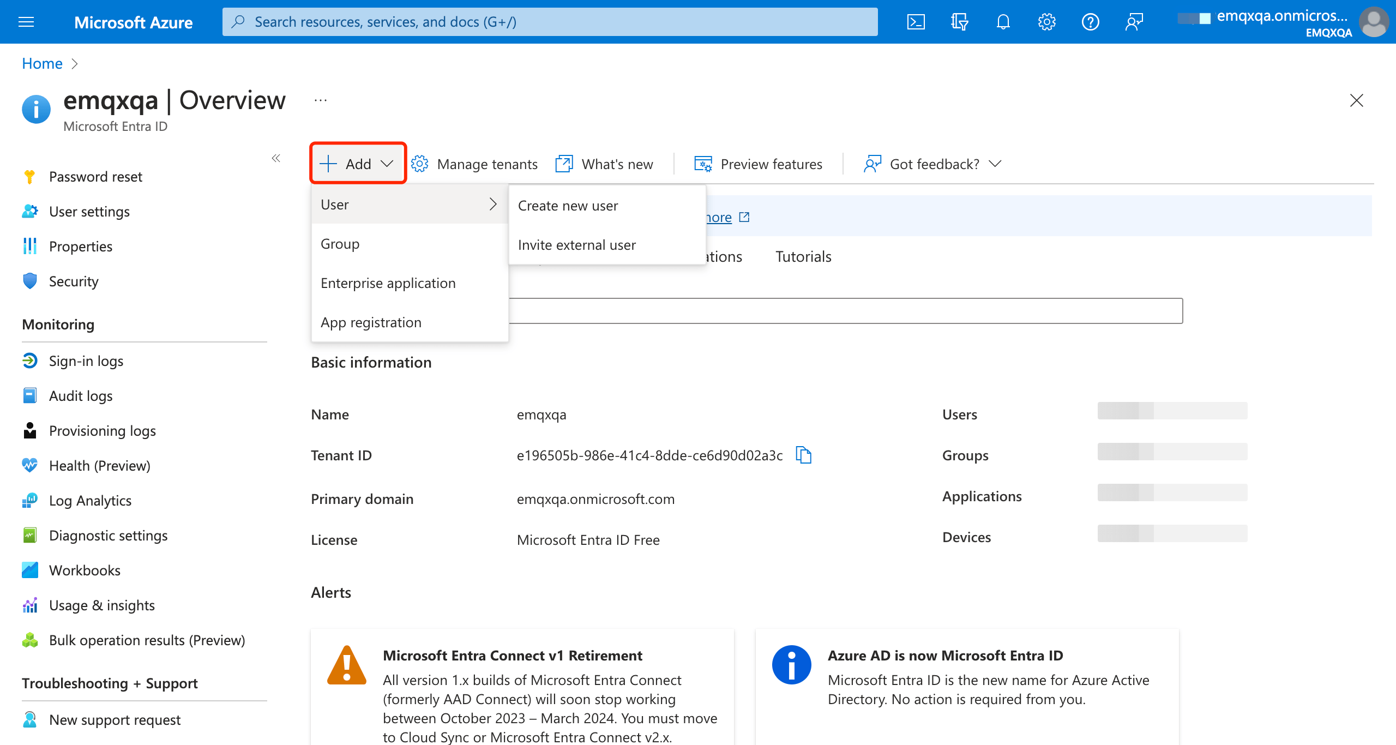Select Create new user
Image resolution: width=1396 pixels, height=745 pixels.
568,206
